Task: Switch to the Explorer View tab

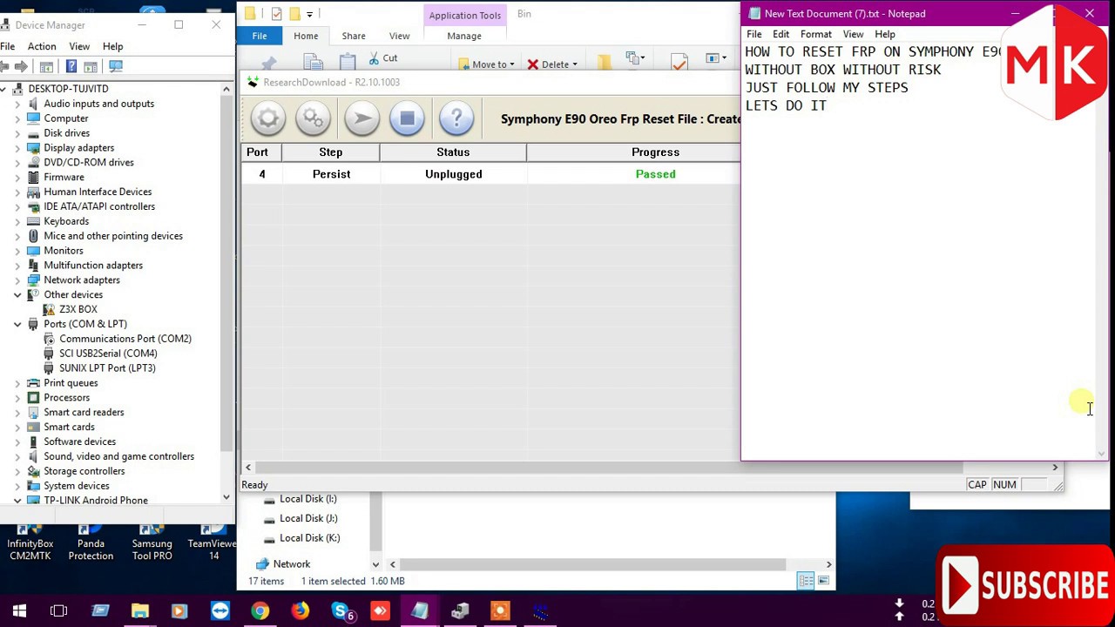Action: 399,36
